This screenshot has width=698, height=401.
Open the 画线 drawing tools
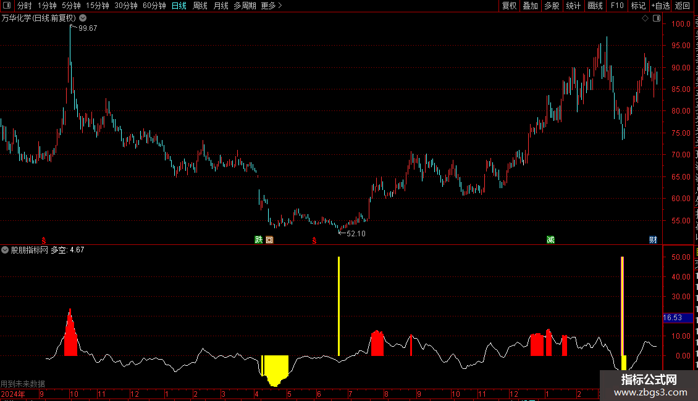tap(595, 6)
